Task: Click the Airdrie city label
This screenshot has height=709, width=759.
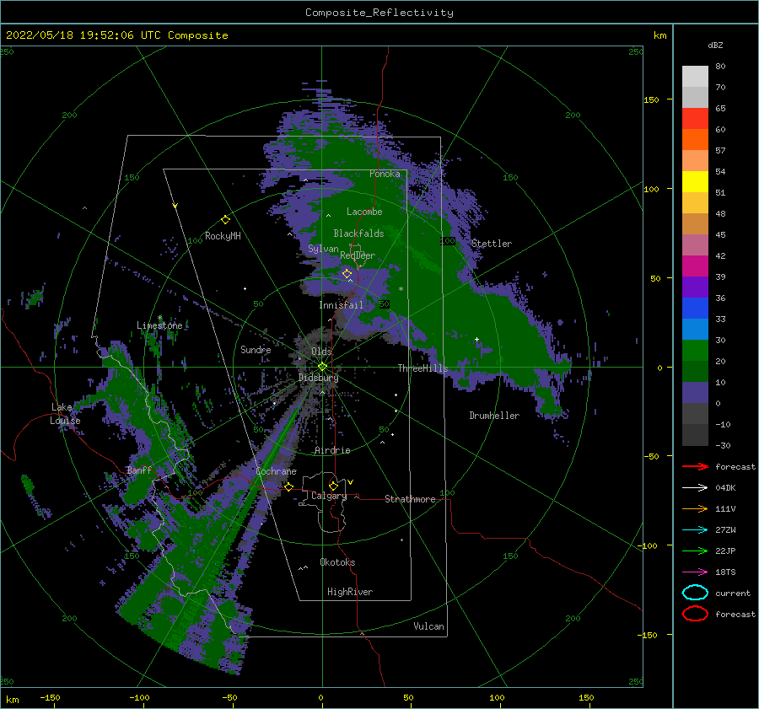Action: [332, 450]
